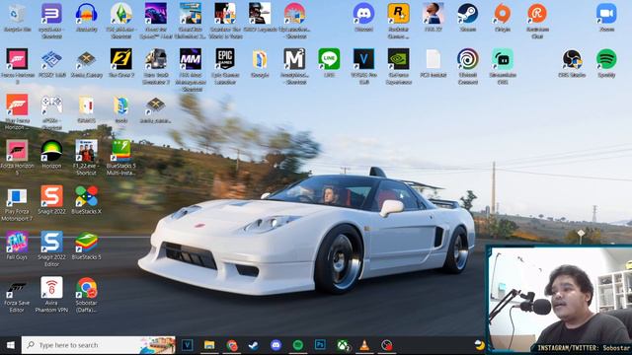Open VEGAS Pro from the taskbar
Image resolution: width=632 pixels, height=355 pixels.
187,345
